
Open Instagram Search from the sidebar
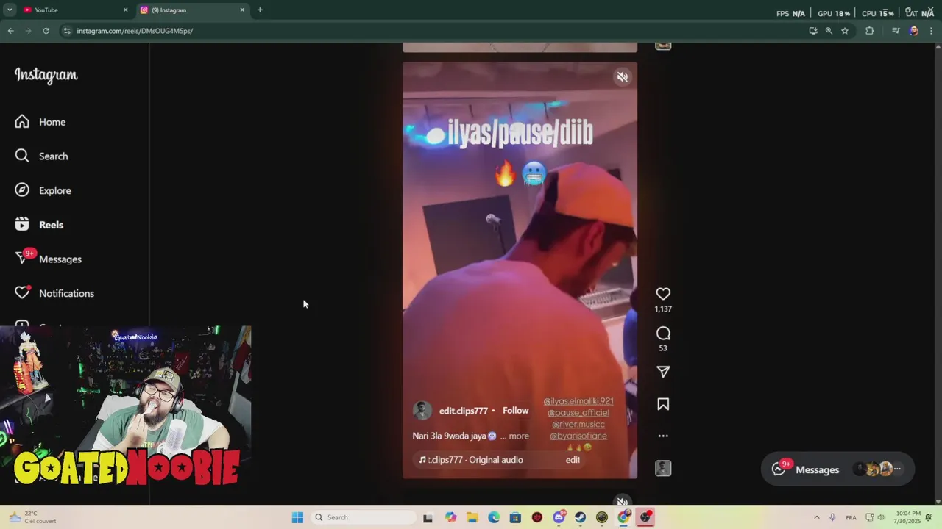pyautogui.click(x=43, y=156)
